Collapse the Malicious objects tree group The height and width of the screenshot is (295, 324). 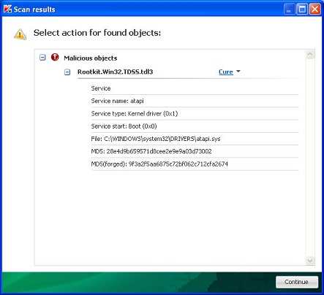pos(42,58)
